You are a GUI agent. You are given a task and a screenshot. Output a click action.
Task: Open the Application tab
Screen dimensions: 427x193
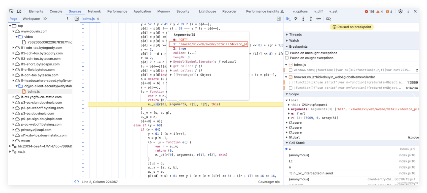coord(142,11)
